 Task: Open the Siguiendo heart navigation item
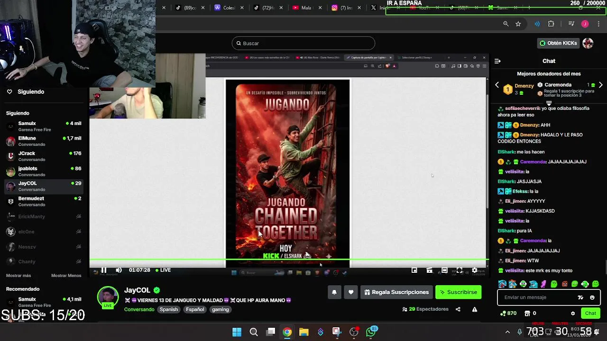tap(26, 92)
